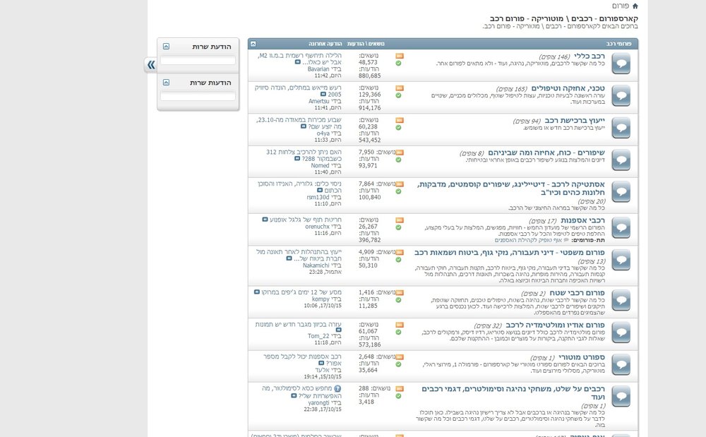Click the question mark icon in רכבים על שלט row

pos(337,388)
